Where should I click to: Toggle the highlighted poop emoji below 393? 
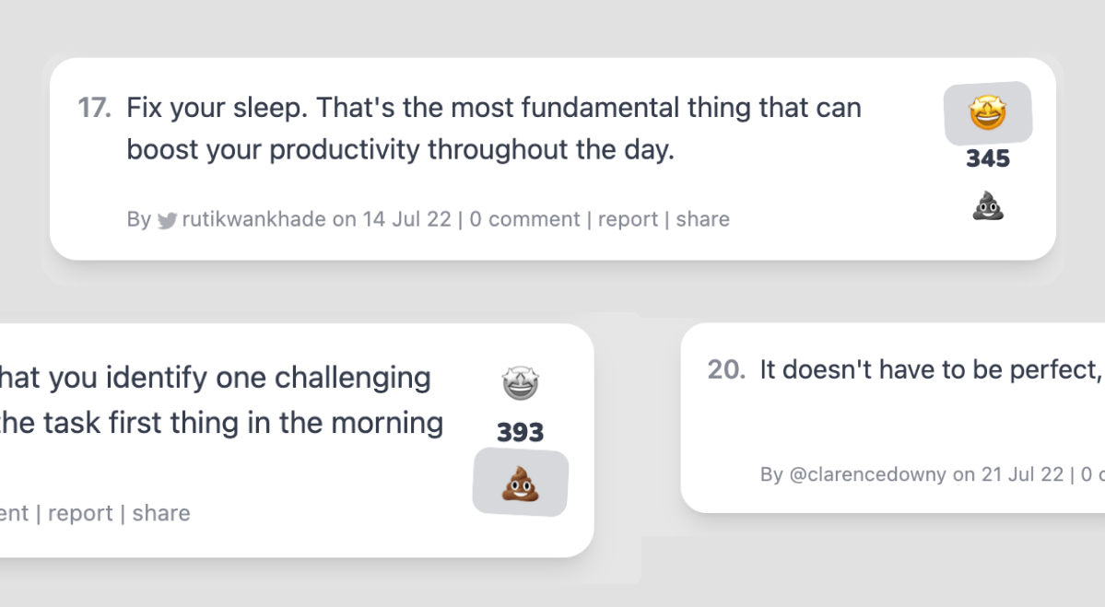(521, 483)
